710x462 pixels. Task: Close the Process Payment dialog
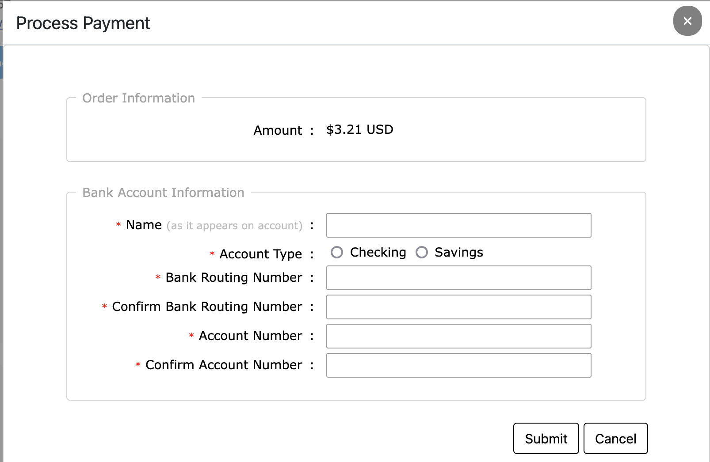(x=687, y=21)
